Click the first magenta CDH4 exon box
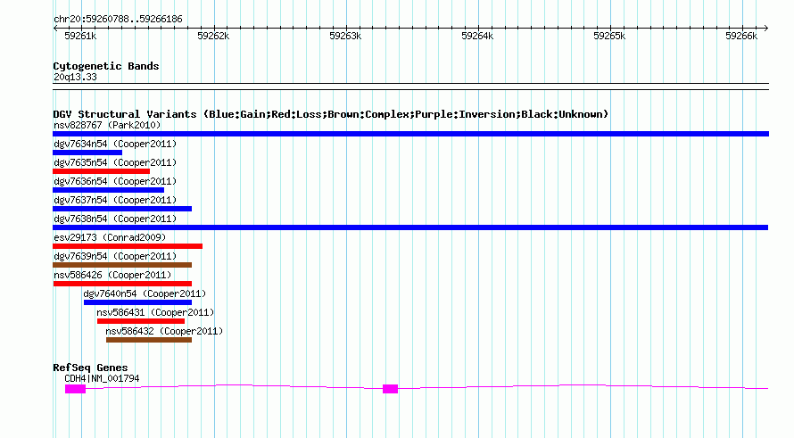This screenshot has width=794, height=438. (x=76, y=389)
